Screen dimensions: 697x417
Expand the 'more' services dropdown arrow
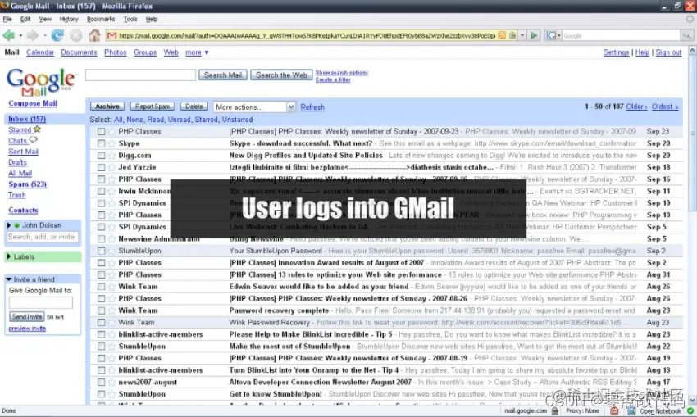click(207, 52)
